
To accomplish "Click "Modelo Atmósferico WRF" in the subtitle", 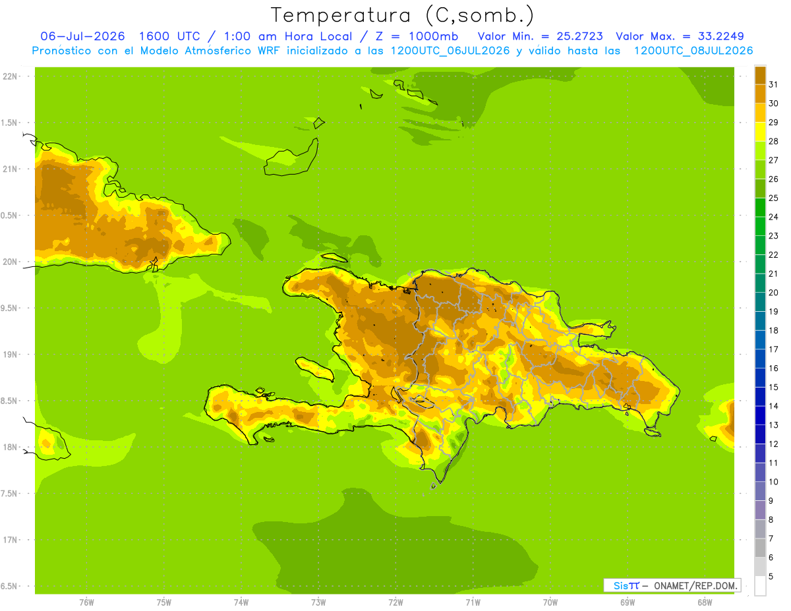I will click(x=210, y=51).
